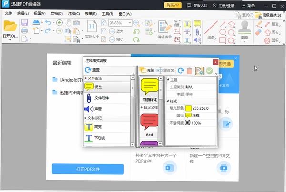
Task: Open the 文件 menu
Action: (9, 13)
